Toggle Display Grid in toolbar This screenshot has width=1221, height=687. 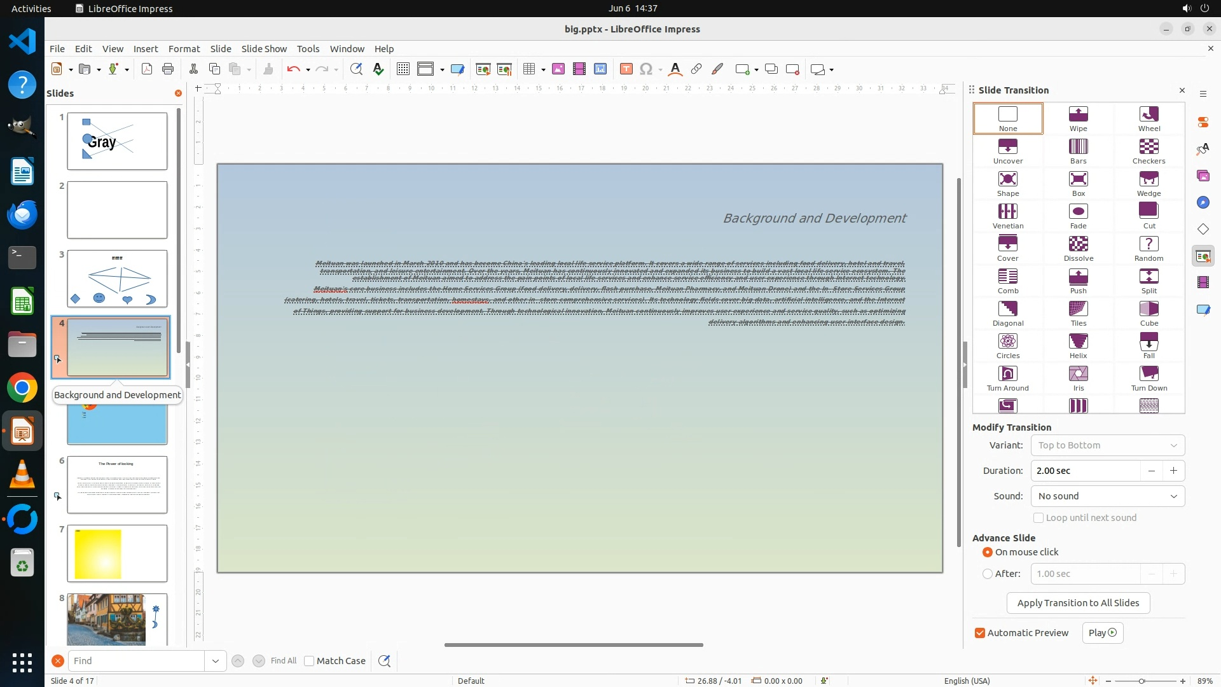tap(403, 69)
